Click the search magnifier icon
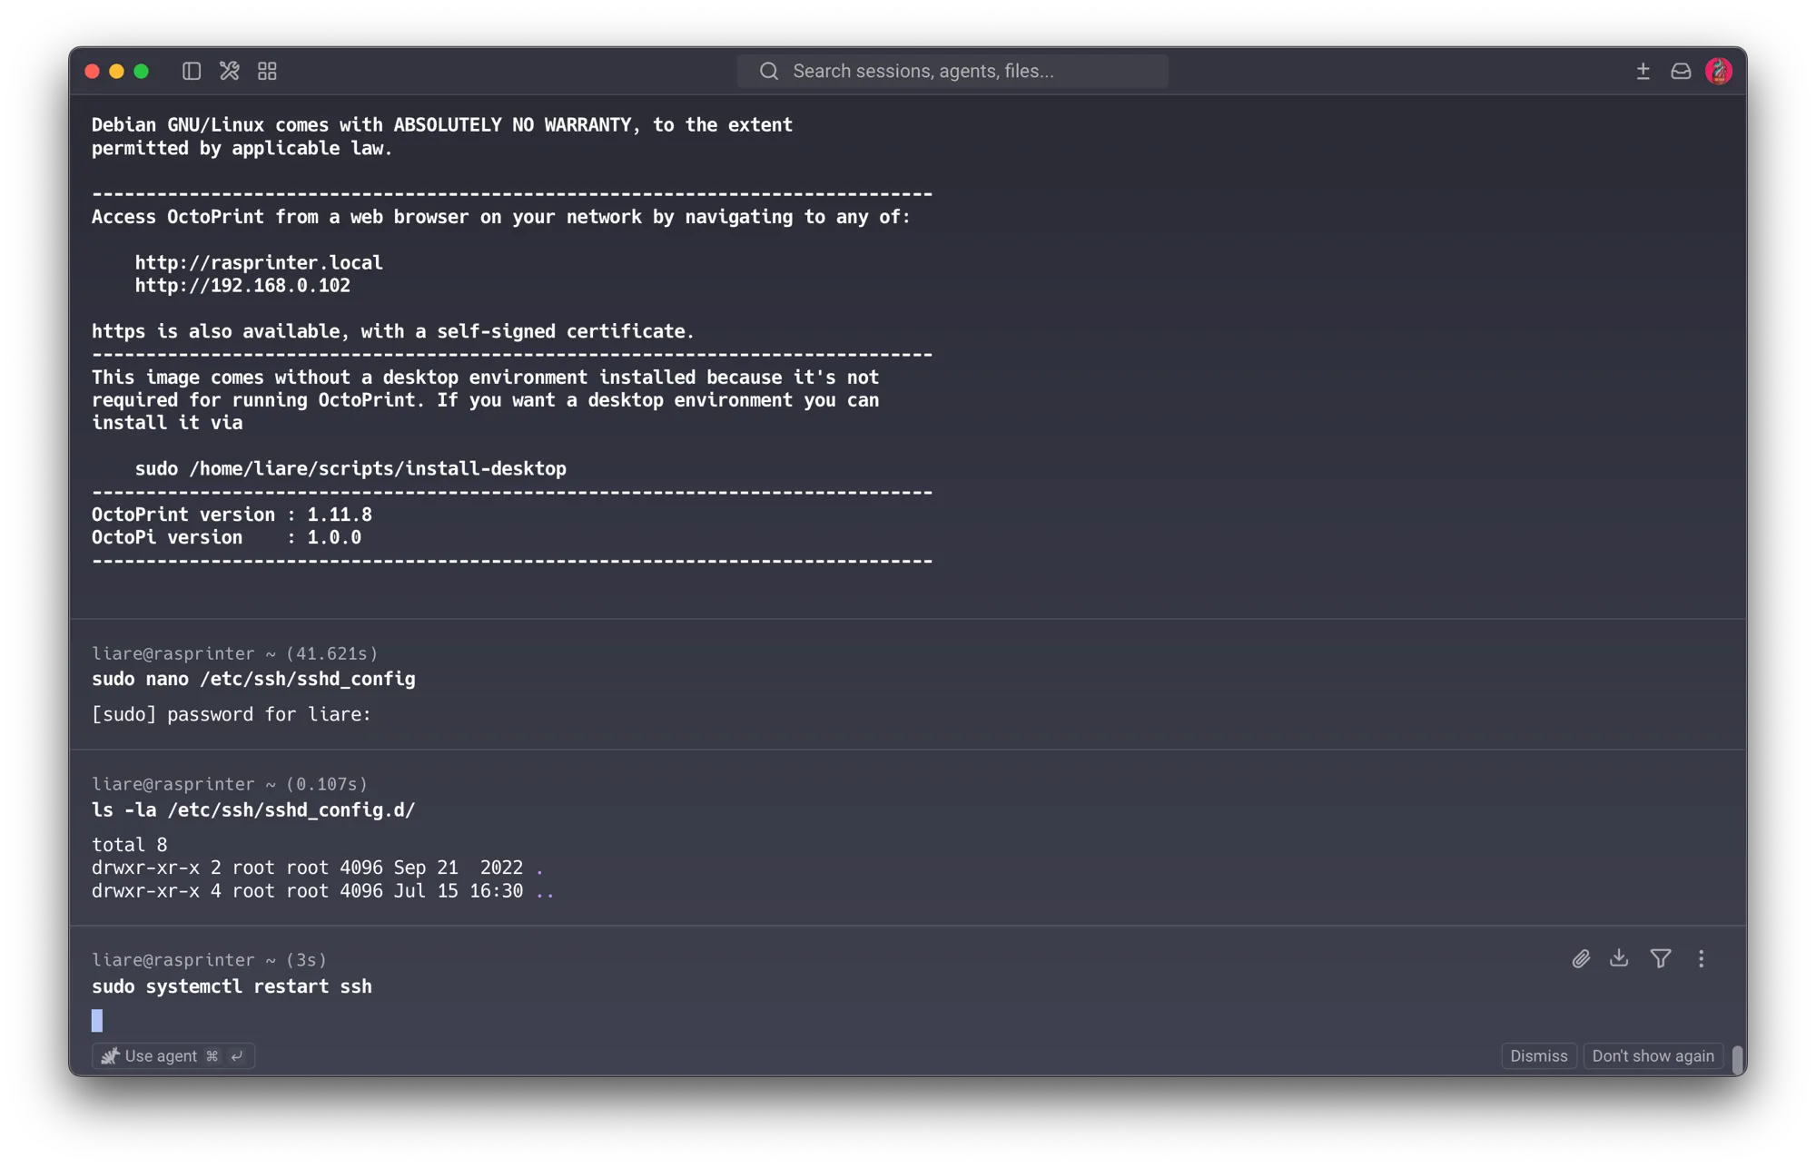Viewport: 1816px width, 1167px height. [x=769, y=71]
